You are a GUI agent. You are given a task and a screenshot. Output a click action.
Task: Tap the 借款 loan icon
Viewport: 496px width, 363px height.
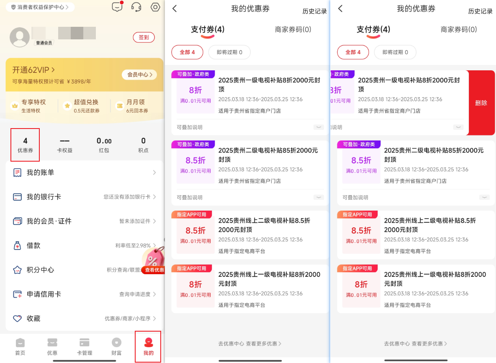tap(18, 246)
